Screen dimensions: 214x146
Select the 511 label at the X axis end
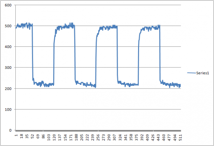pos(180,137)
